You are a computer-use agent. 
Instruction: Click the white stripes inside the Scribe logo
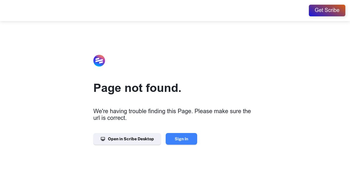click(x=99, y=61)
